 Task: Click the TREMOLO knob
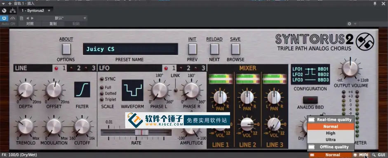(26, 126)
